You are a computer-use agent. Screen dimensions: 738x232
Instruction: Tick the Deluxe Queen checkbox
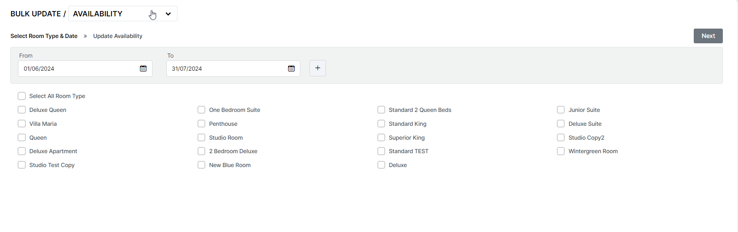22,110
